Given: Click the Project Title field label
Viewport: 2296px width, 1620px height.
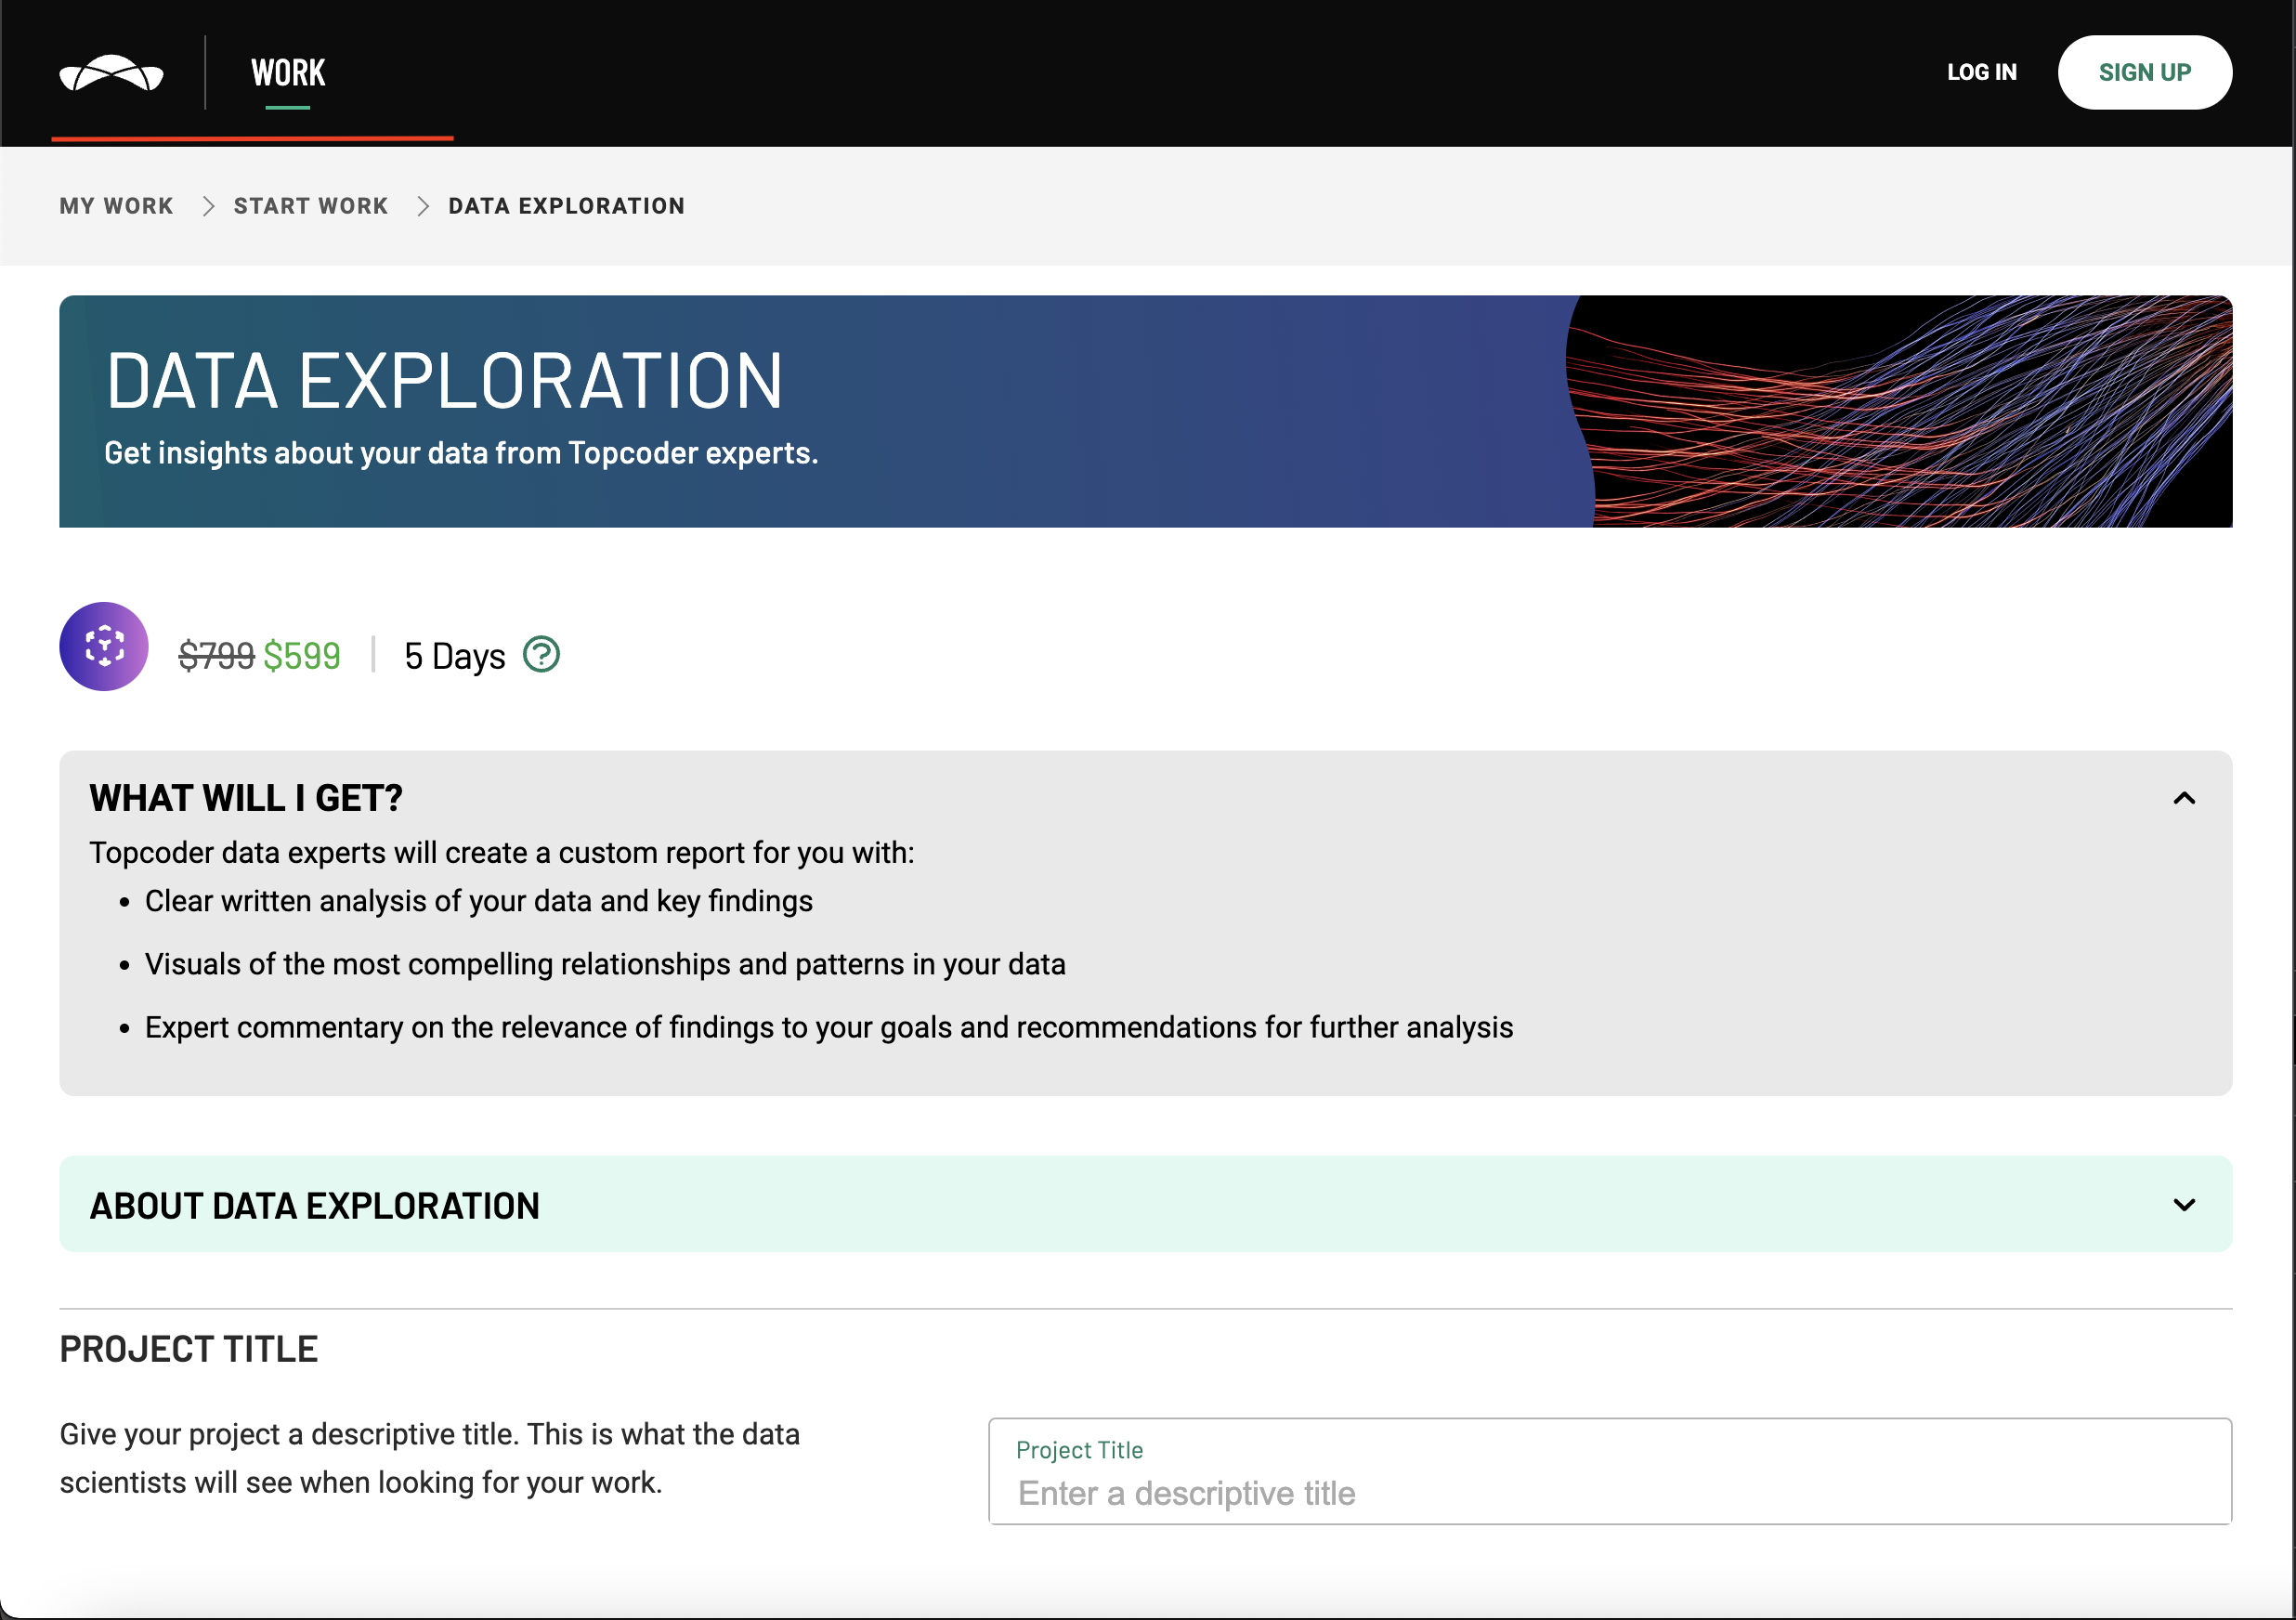Looking at the screenshot, I should [1079, 1450].
